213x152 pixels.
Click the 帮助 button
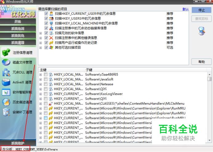click(201, 62)
